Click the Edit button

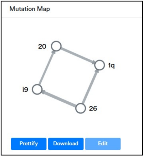pyautogui.click(x=103, y=144)
